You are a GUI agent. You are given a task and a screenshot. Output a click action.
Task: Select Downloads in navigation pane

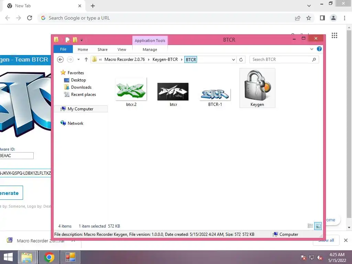(78, 87)
